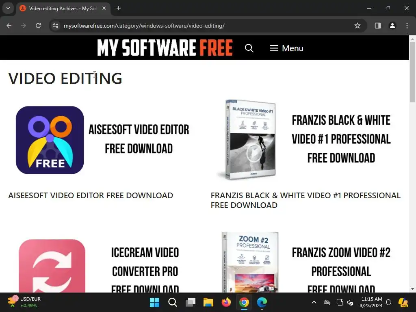Viewport: 416px width, 312px height.
Task: Restore down the Chrome window
Action: click(388, 8)
